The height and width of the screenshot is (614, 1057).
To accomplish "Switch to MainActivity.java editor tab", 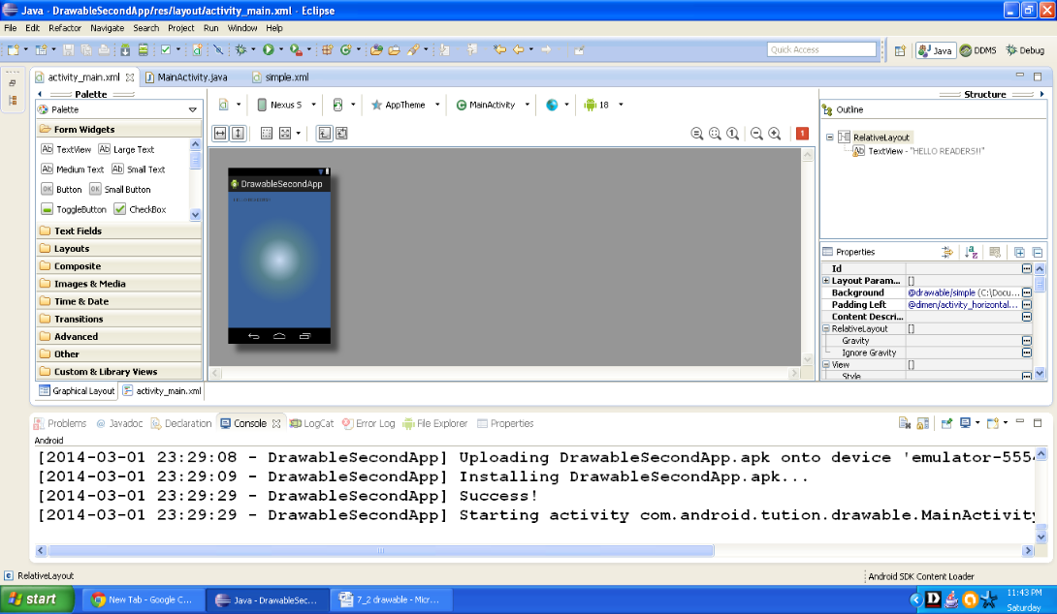I will [187, 77].
